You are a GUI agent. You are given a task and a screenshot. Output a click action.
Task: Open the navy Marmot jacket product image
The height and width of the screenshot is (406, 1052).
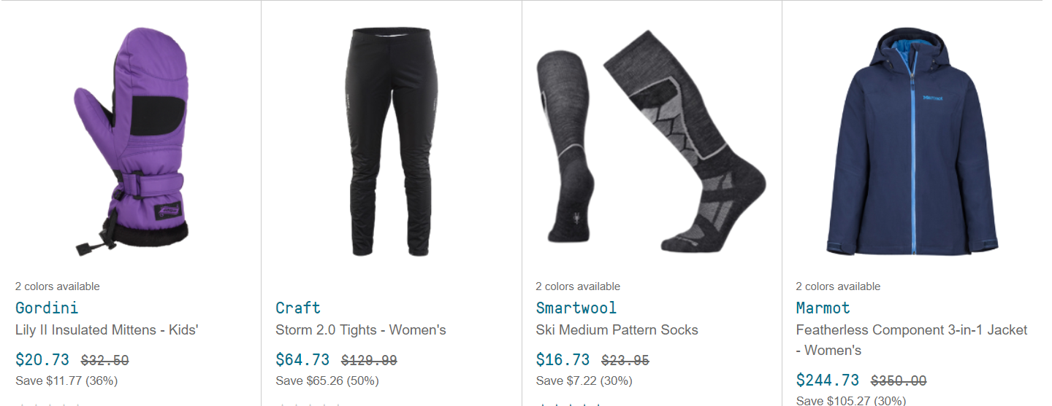click(912, 142)
